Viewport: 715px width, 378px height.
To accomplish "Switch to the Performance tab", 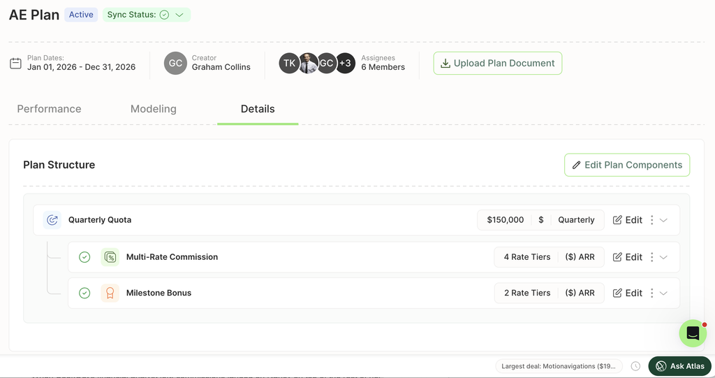I will 50,109.
